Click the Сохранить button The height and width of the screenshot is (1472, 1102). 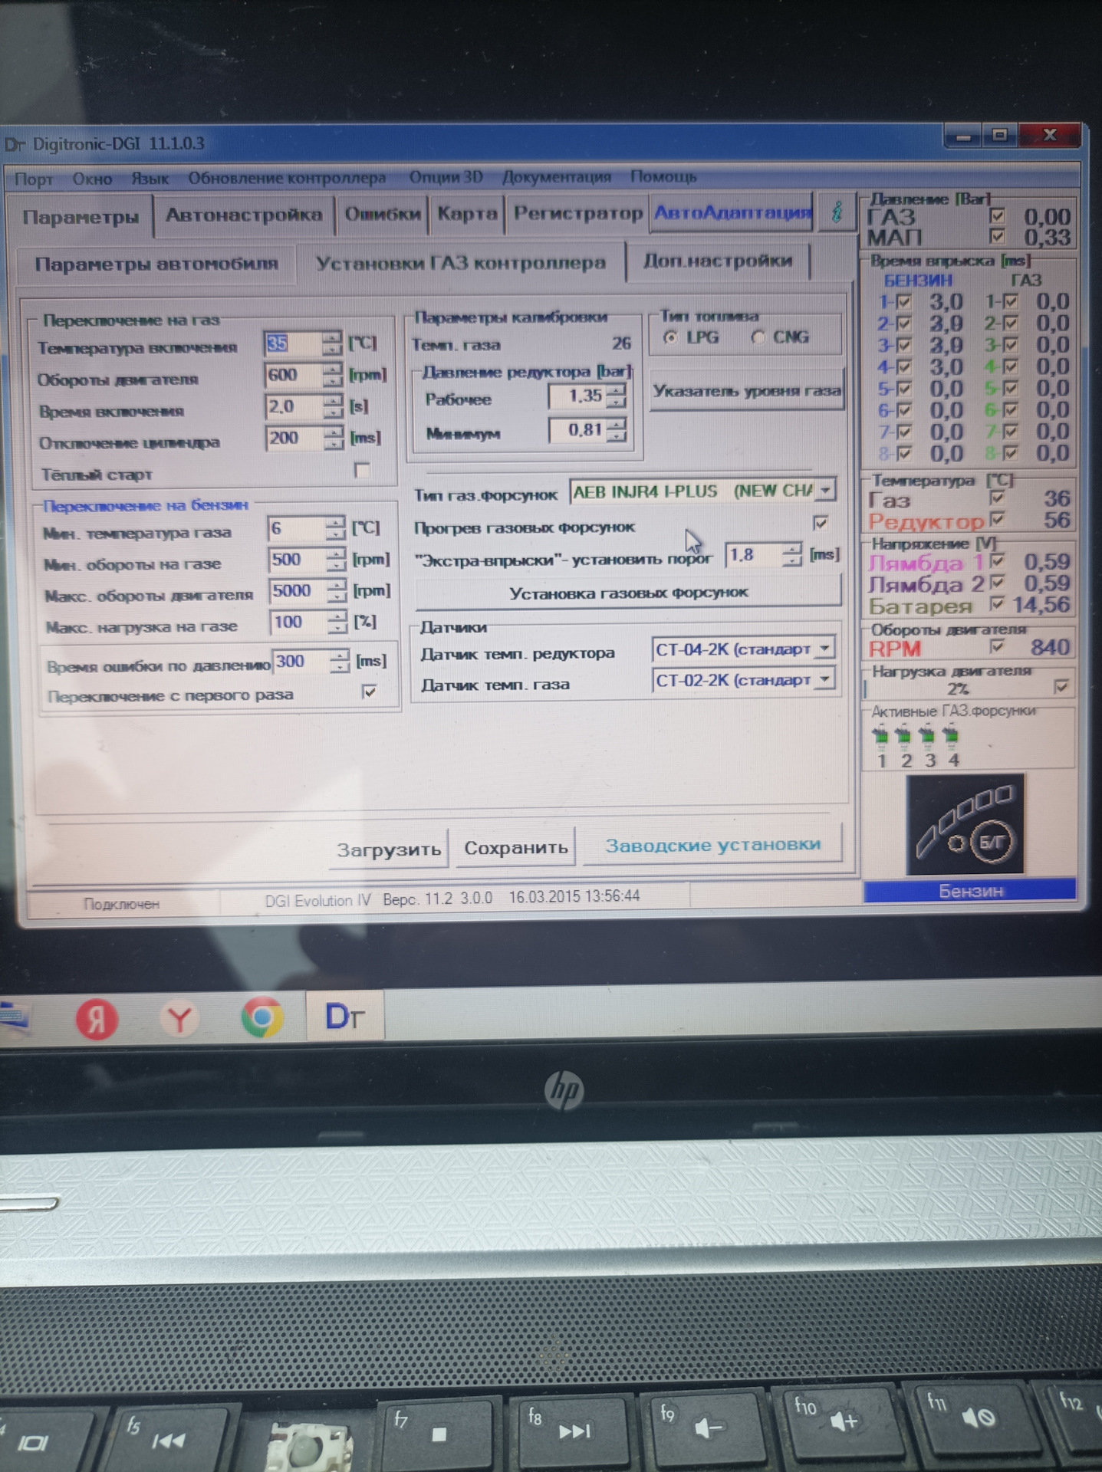point(515,848)
